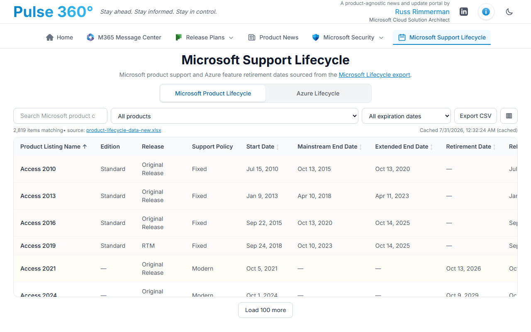Click the Russ Rimmerman name link
531x332 pixels.
422,12
